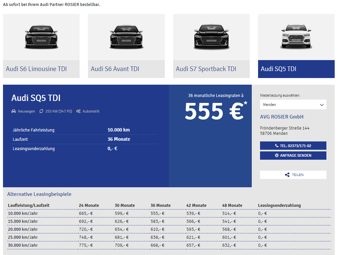This screenshot has height=255, width=338.
Task: Click the 665,- € table cell
Action: 86,213
